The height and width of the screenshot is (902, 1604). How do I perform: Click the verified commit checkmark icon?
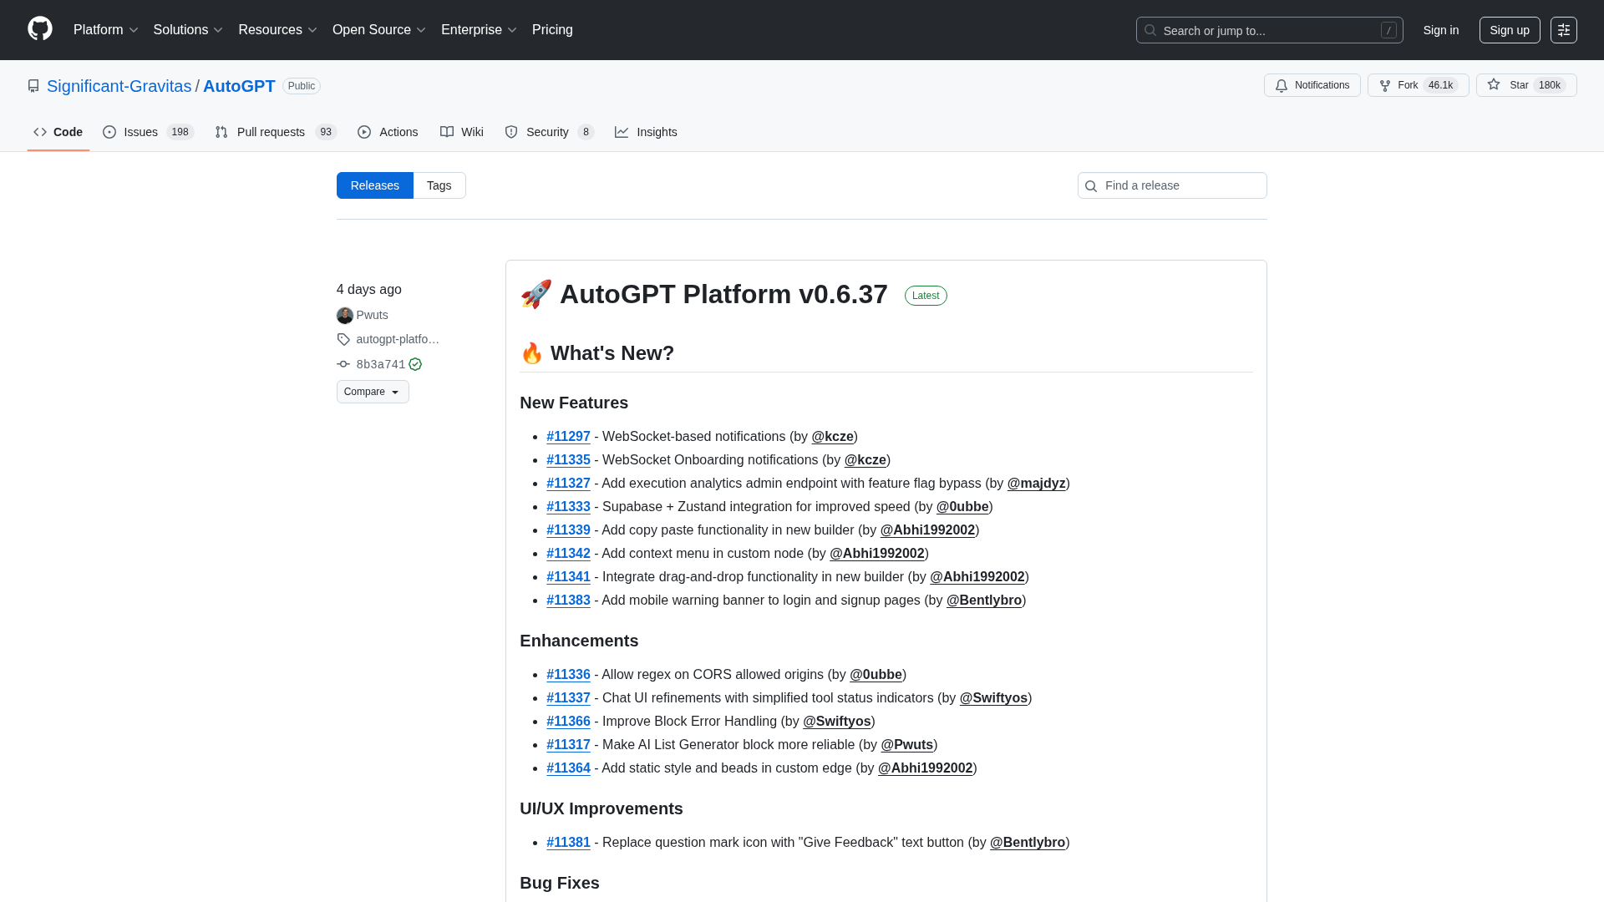pyautogui.click(x=415, y=364)
